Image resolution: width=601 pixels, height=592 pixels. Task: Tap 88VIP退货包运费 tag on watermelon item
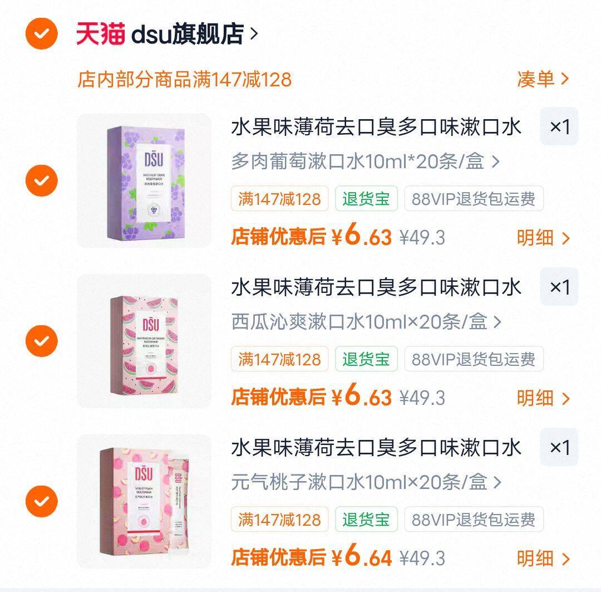(474, 359)
